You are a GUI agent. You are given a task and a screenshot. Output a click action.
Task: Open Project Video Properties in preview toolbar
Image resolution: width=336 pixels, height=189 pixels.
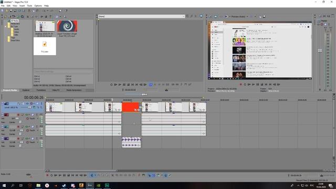click(x=210, y=16)
